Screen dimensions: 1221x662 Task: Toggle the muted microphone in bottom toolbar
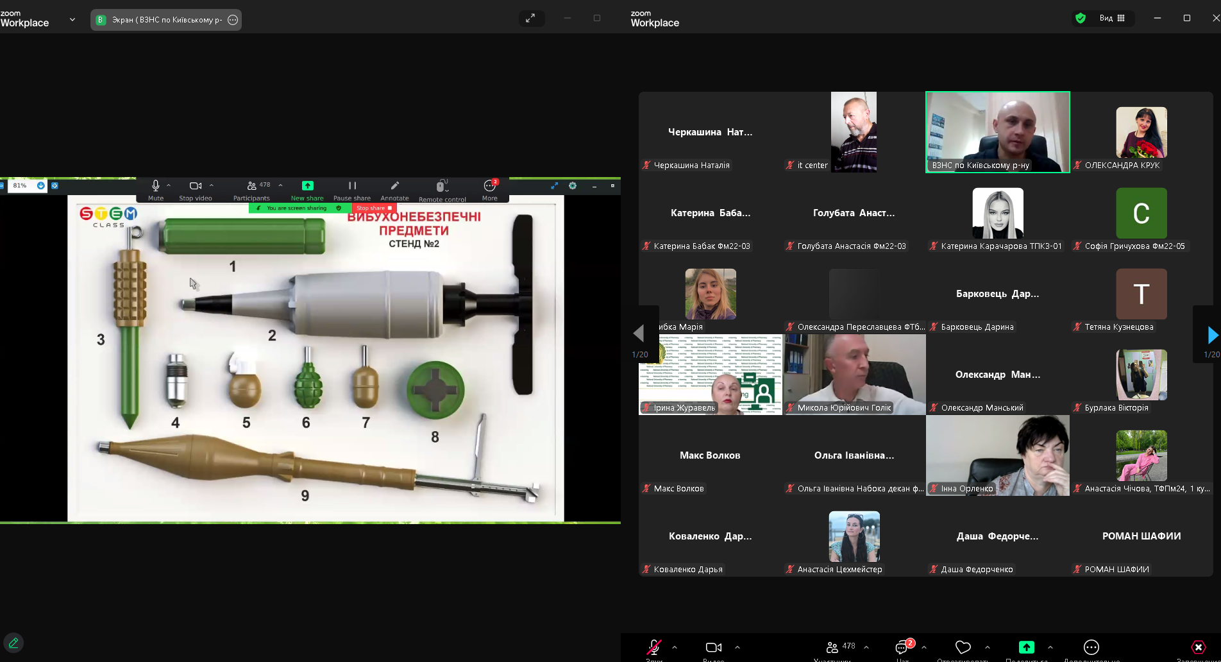click(653, 647)
